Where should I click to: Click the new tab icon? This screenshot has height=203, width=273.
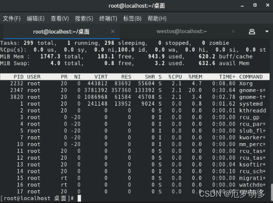coord(252,32)
